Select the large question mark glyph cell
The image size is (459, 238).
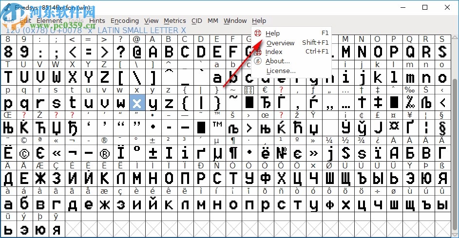[x=121, y=52]
